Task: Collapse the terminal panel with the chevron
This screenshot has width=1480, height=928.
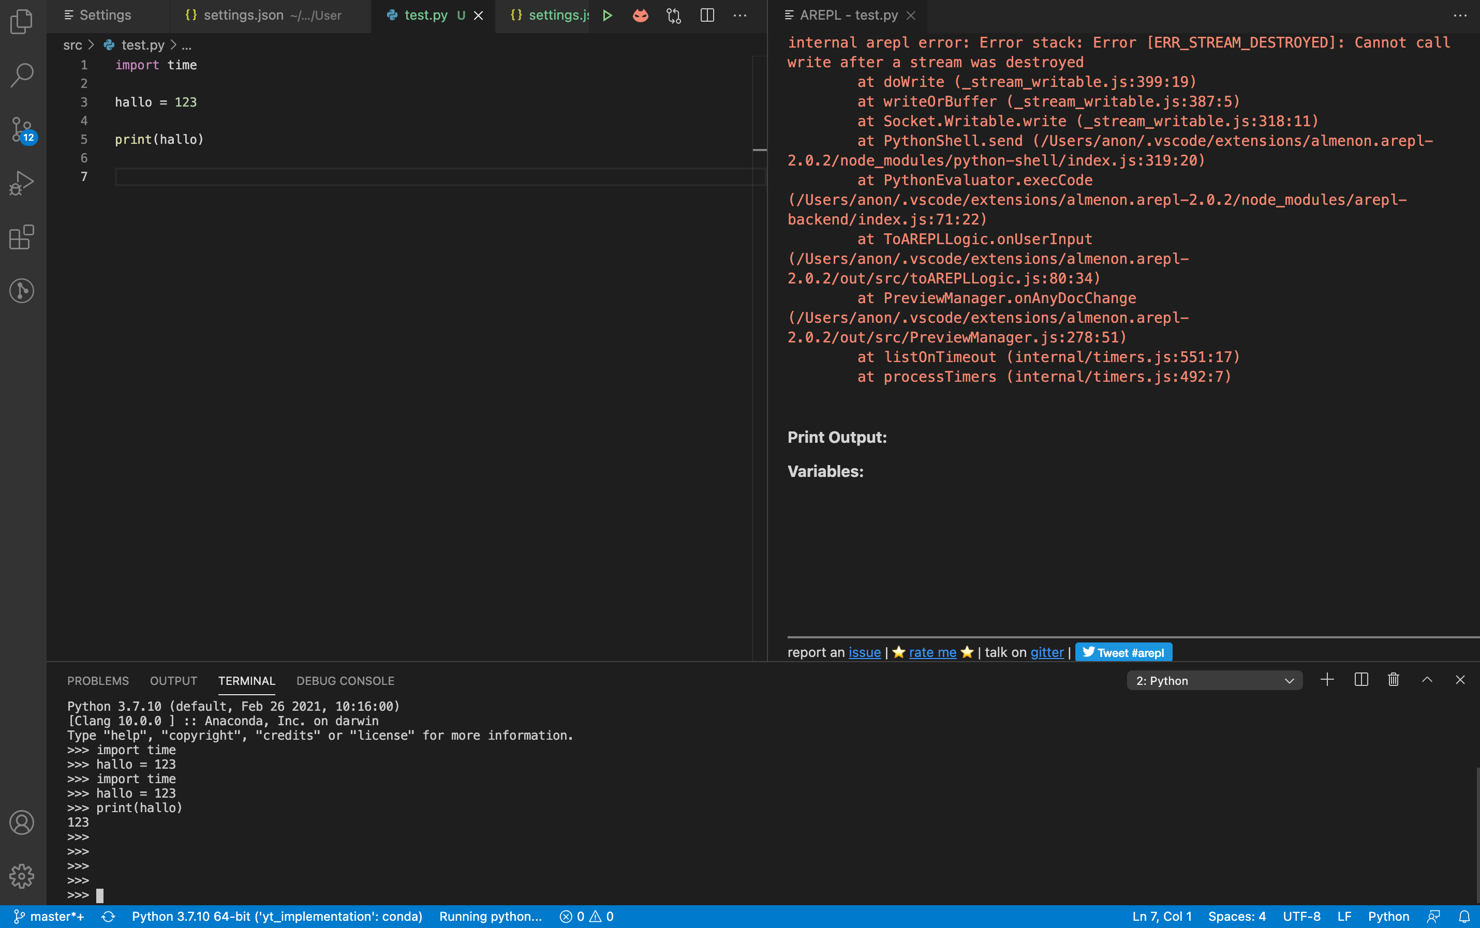Action: pos(1427,679)
